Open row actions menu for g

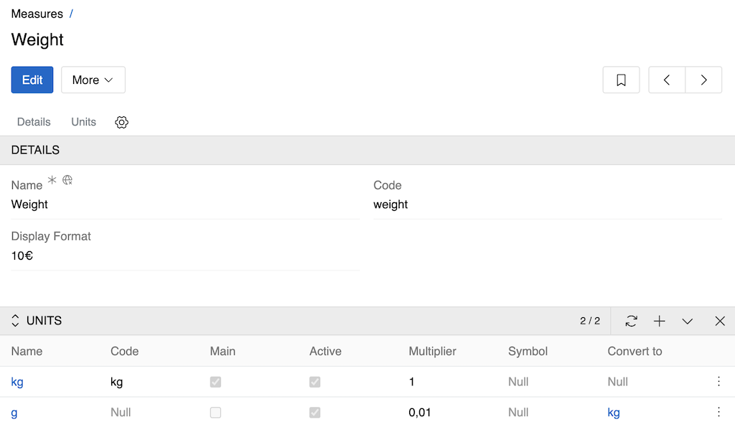[x=718, y=413]
